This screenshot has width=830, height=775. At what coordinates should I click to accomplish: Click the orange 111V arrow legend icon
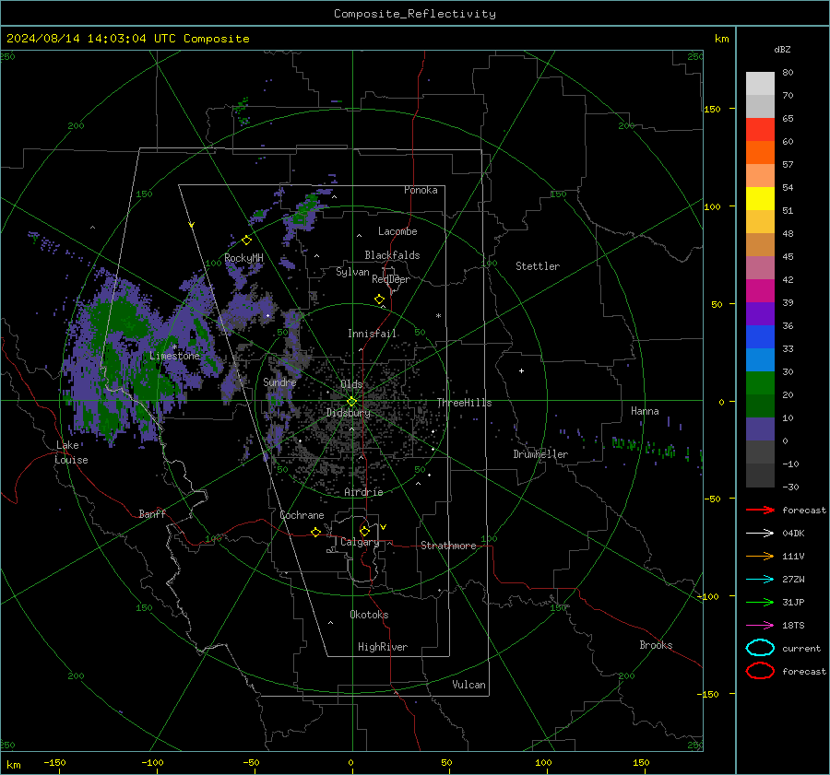coord(760,556)
